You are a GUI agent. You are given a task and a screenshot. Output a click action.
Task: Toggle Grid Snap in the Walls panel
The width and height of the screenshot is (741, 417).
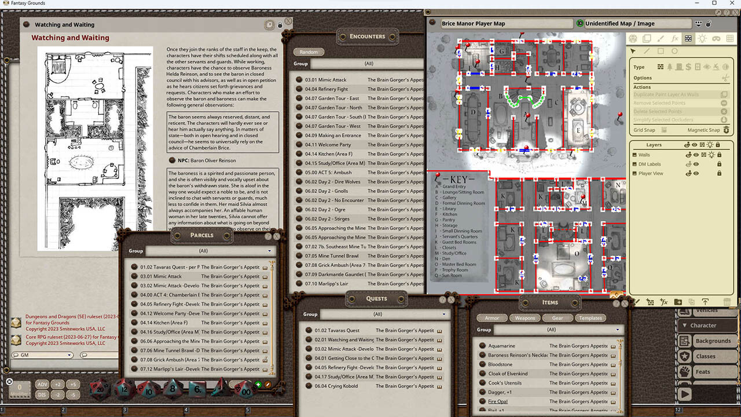coord(664,130)
